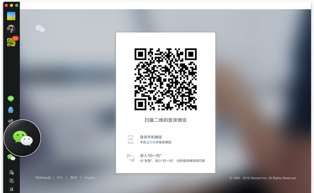Image resolution: width=314 pixels, height=193 pixels.
Task: Click the 进入“扫一扫” heading
Action: (150, 156)
